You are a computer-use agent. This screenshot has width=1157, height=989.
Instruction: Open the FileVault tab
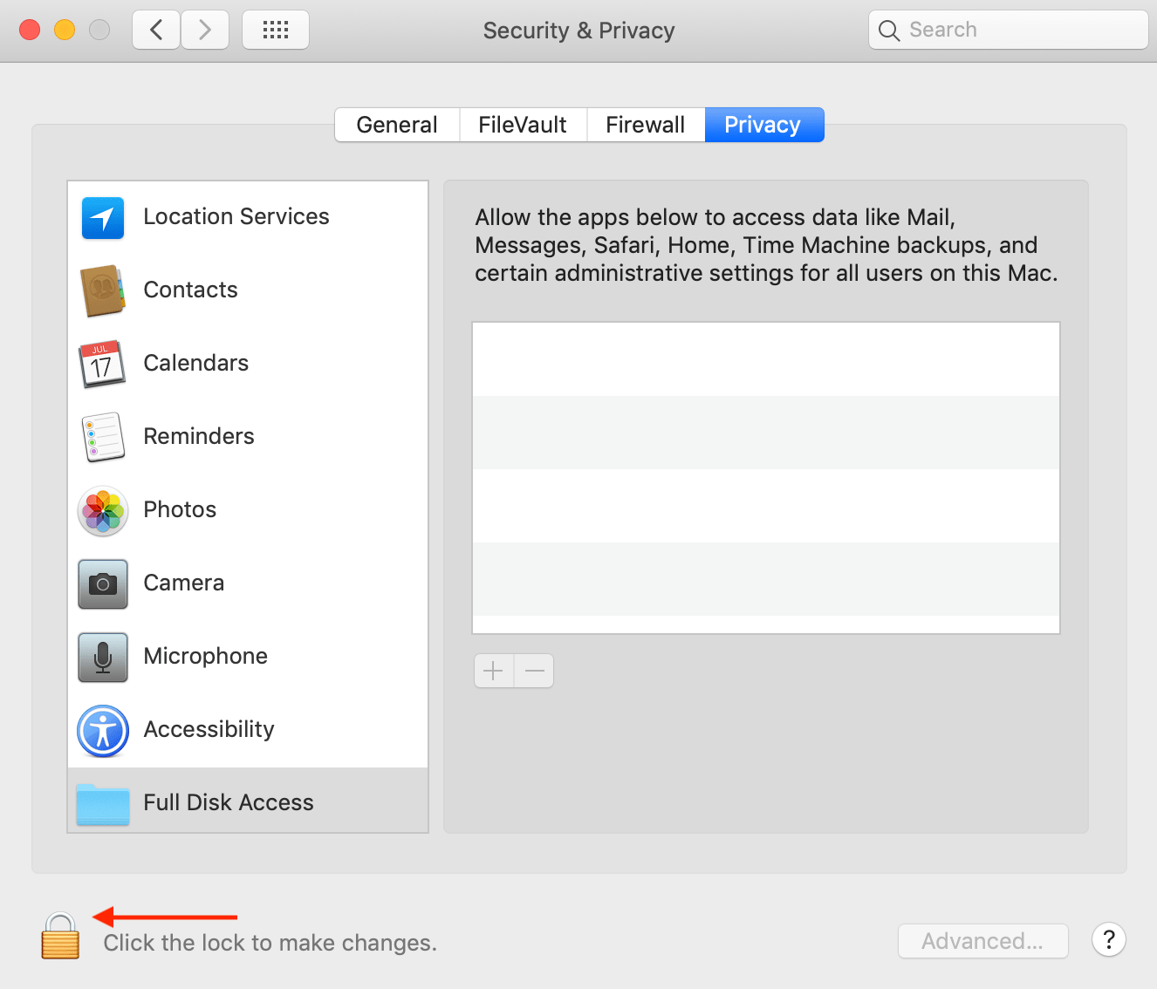(522, 125)
